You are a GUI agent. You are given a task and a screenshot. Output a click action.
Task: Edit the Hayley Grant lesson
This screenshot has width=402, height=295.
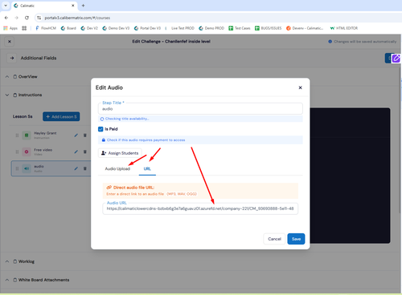[76, 135]
